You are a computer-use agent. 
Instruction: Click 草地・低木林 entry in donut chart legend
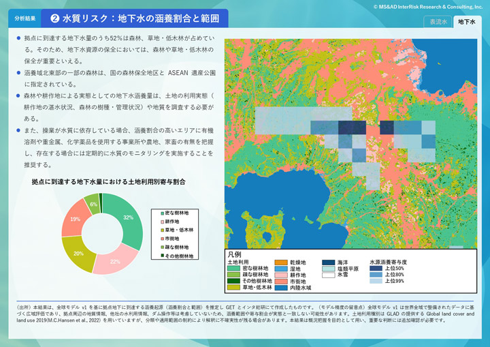(177, 230)
